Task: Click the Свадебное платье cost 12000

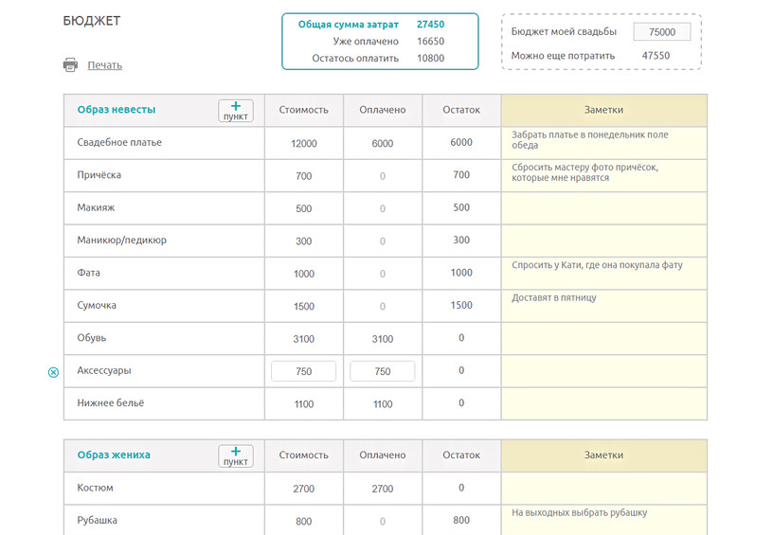Action: 304,143
